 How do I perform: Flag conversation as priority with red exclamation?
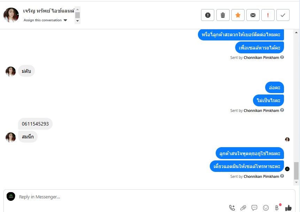tap(268, 15)
